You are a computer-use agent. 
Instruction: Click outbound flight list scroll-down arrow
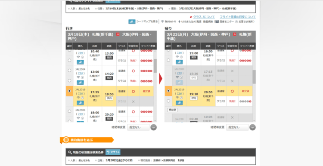click(x=155, y=121)
